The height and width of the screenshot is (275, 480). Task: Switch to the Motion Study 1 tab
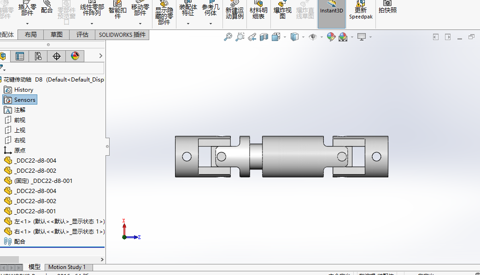69,267
